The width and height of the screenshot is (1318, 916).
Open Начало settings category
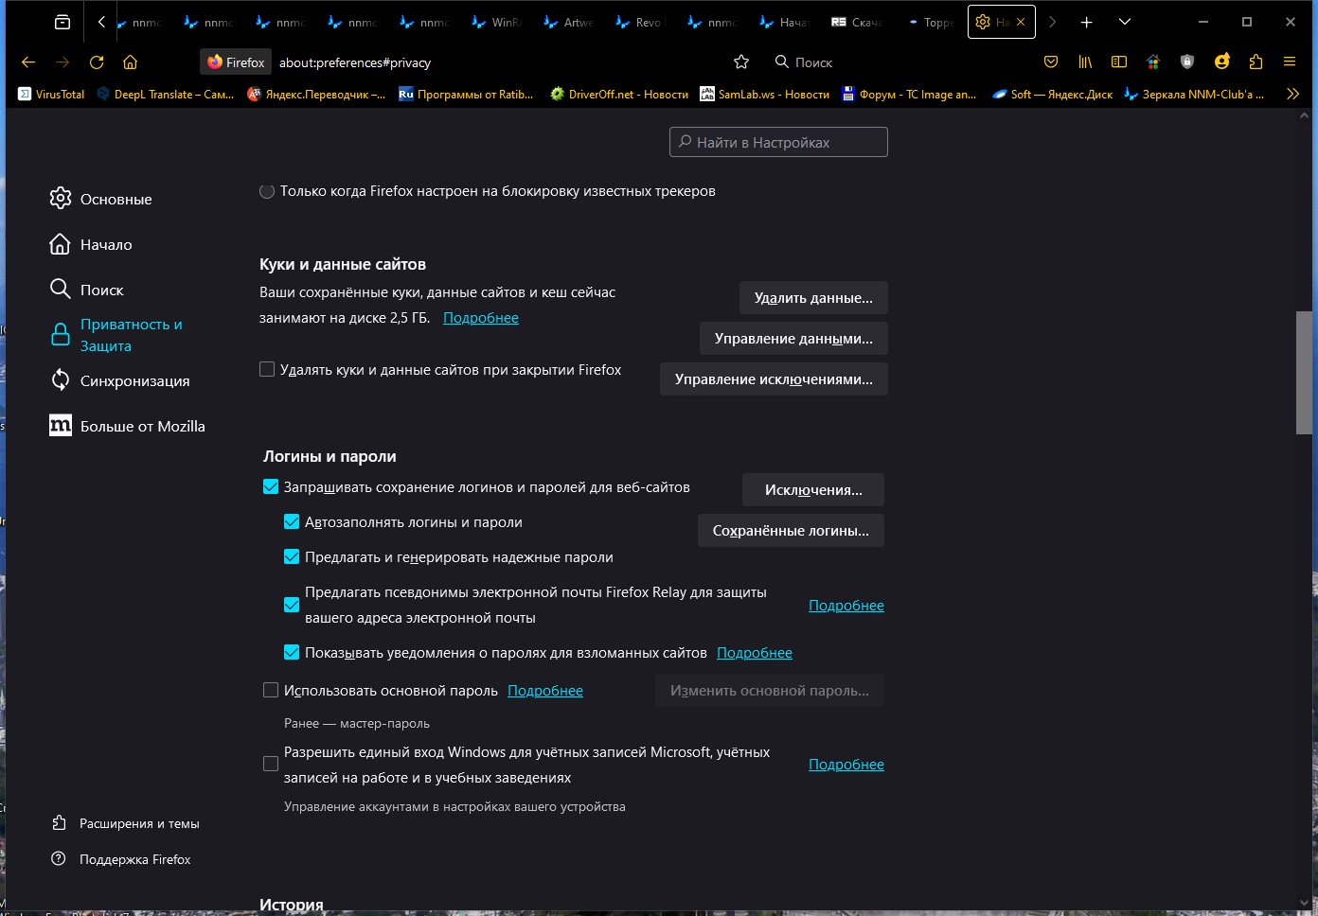point(91,244)
